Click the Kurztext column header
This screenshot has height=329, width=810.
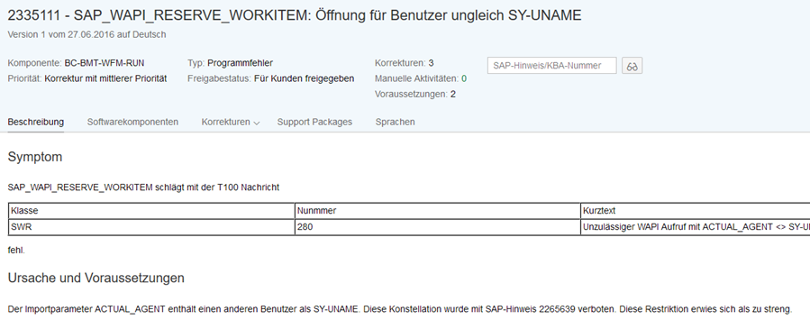click(x=696, y=211)
